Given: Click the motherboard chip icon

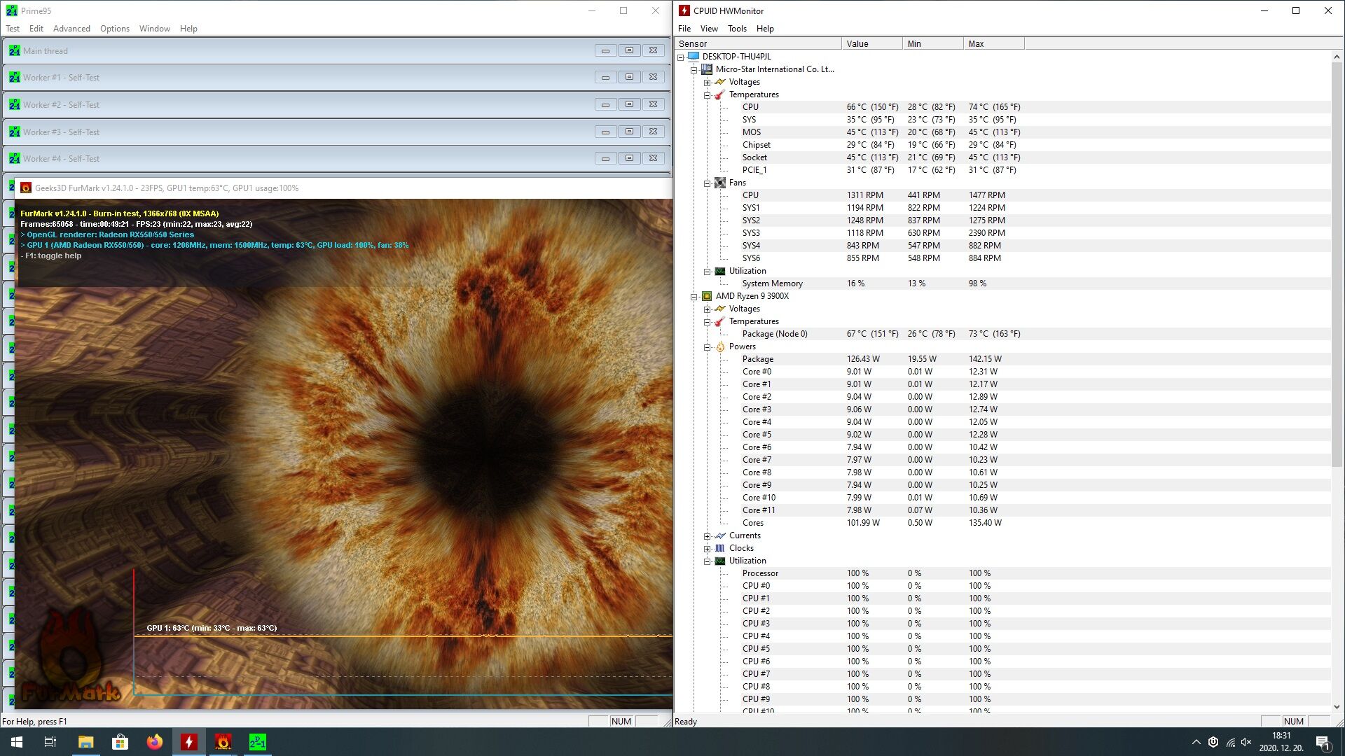Looking at the screenshot, I should pyautogui.click(x=707, y=69).
